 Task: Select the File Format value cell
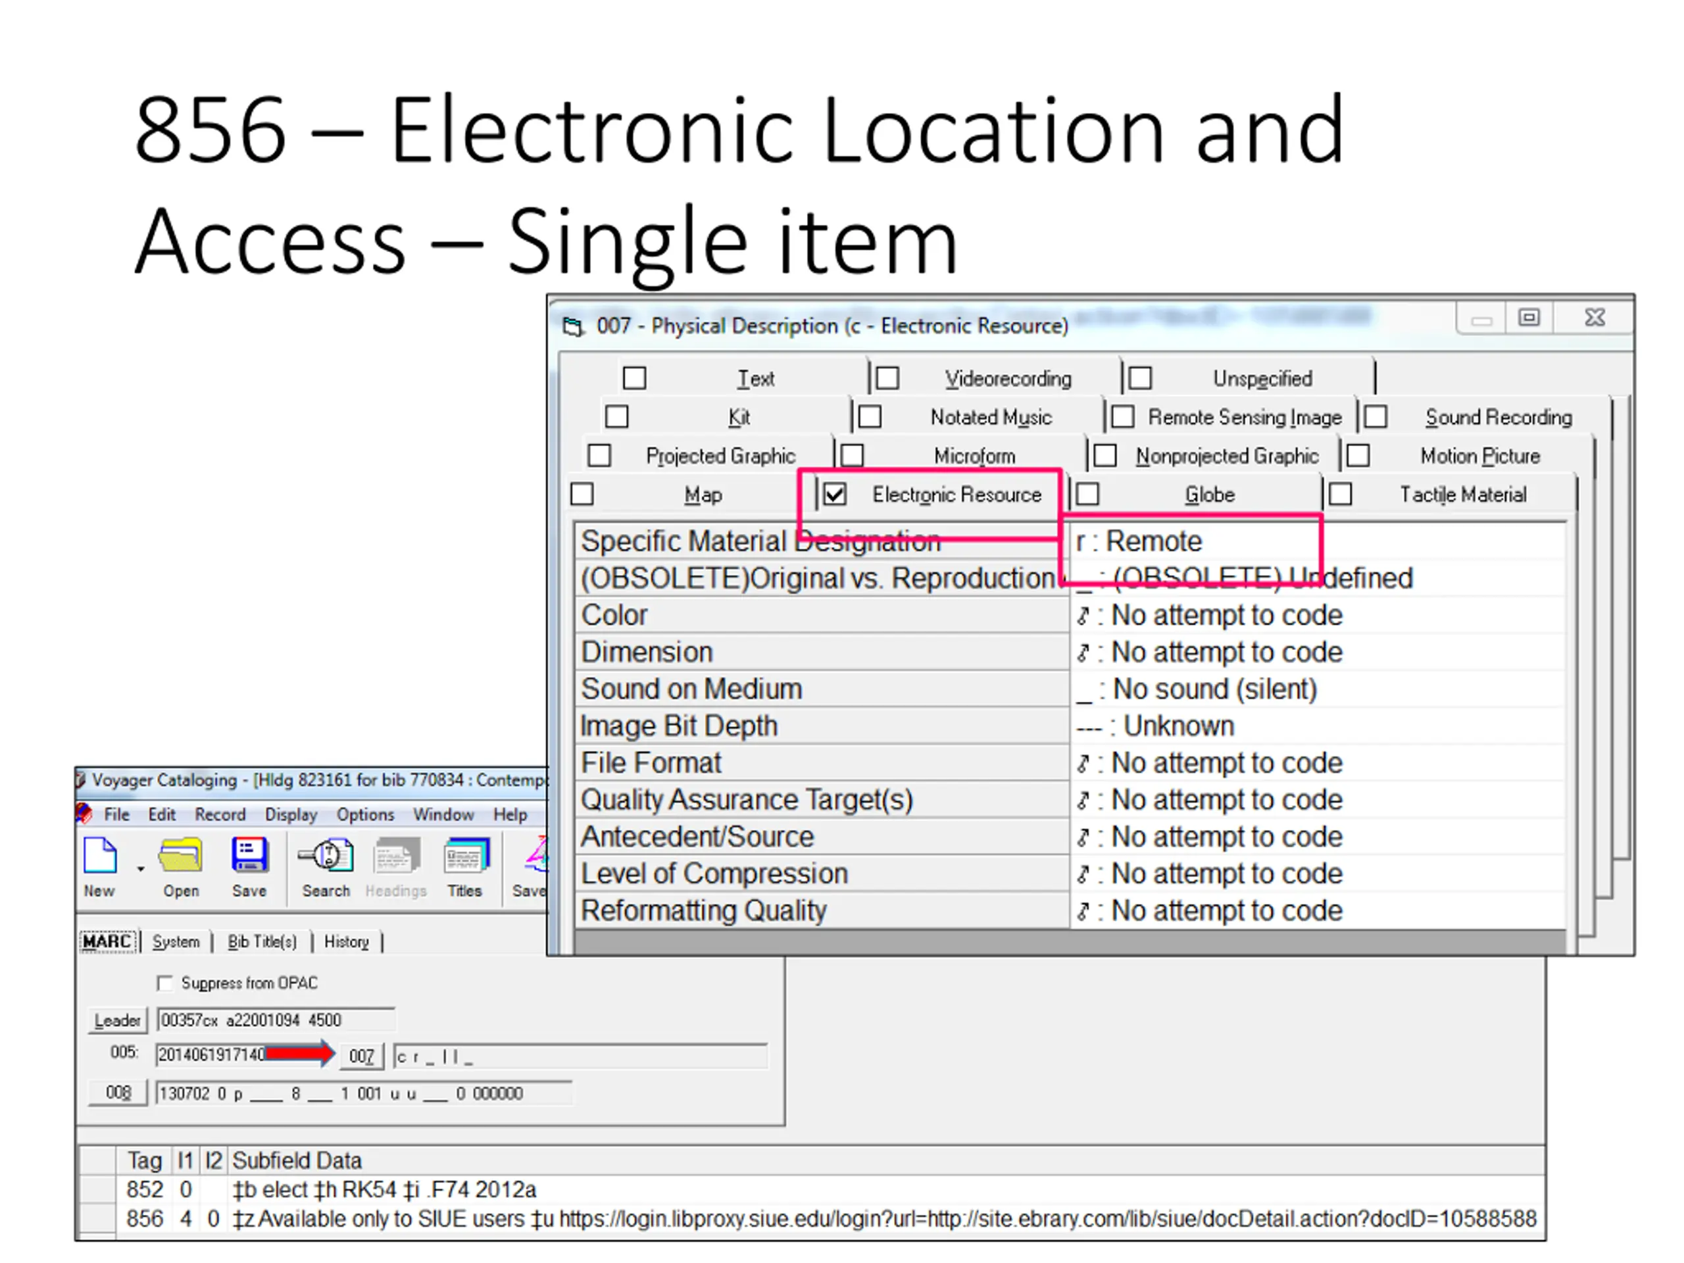point(1317,763)
